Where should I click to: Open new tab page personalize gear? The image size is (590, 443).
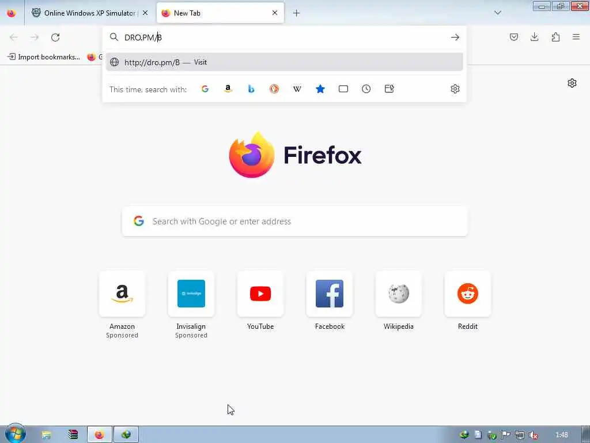click(x=572, y=83)
